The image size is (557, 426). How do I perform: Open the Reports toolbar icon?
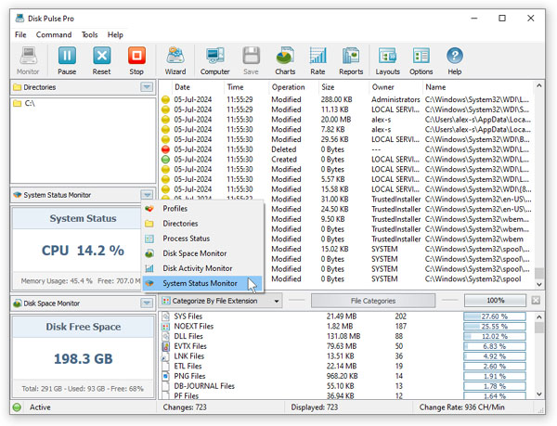tap(351, 56)
